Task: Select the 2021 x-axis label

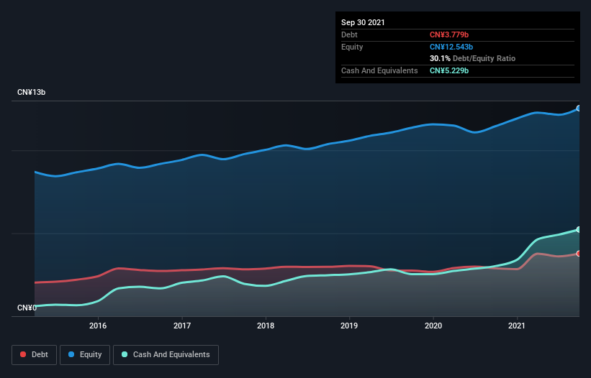Action: click(x=517, y=326)
